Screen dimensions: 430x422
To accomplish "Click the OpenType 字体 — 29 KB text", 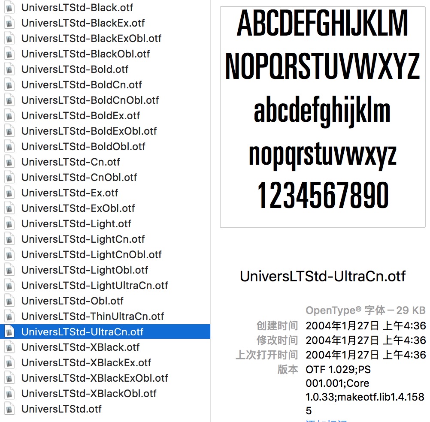I will pyautogui.click(x=366, y=310).
